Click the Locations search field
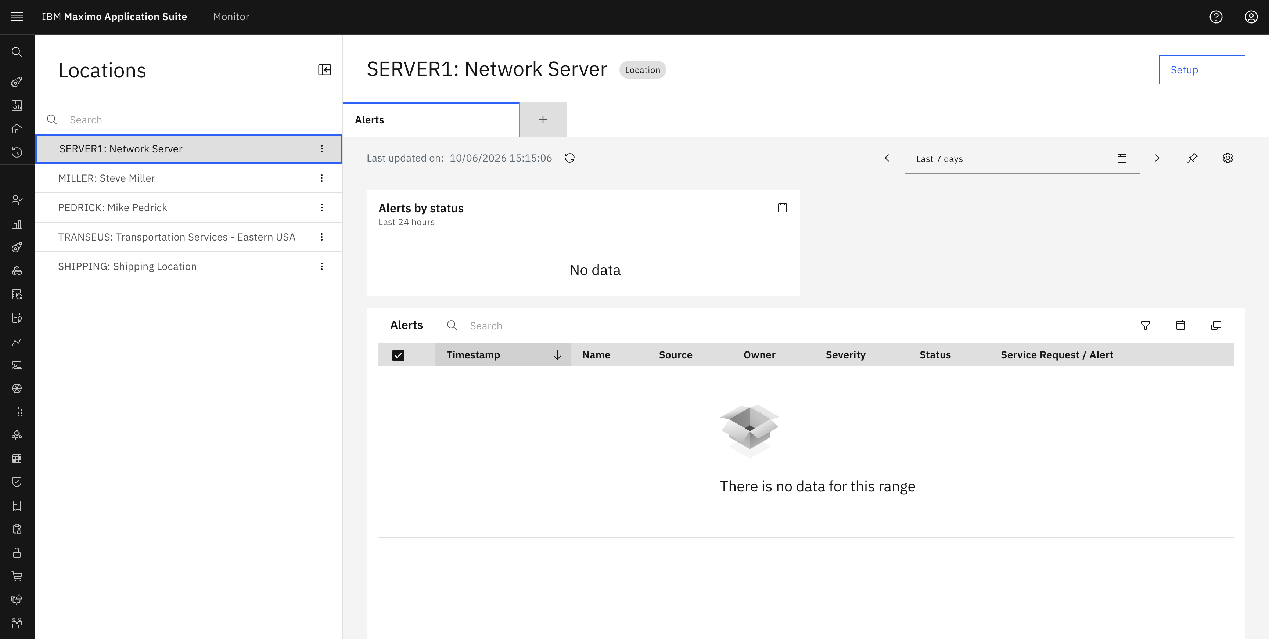The image size is (1269, 639). point(189,120)
